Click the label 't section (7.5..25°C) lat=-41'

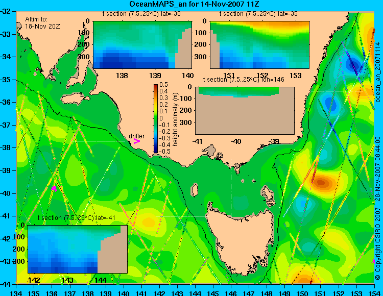pyautogui.click(x=77, y=218)
